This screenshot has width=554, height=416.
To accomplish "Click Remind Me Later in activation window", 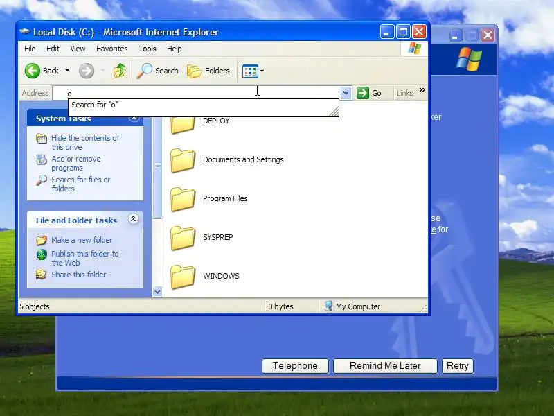I will (385, 366).
